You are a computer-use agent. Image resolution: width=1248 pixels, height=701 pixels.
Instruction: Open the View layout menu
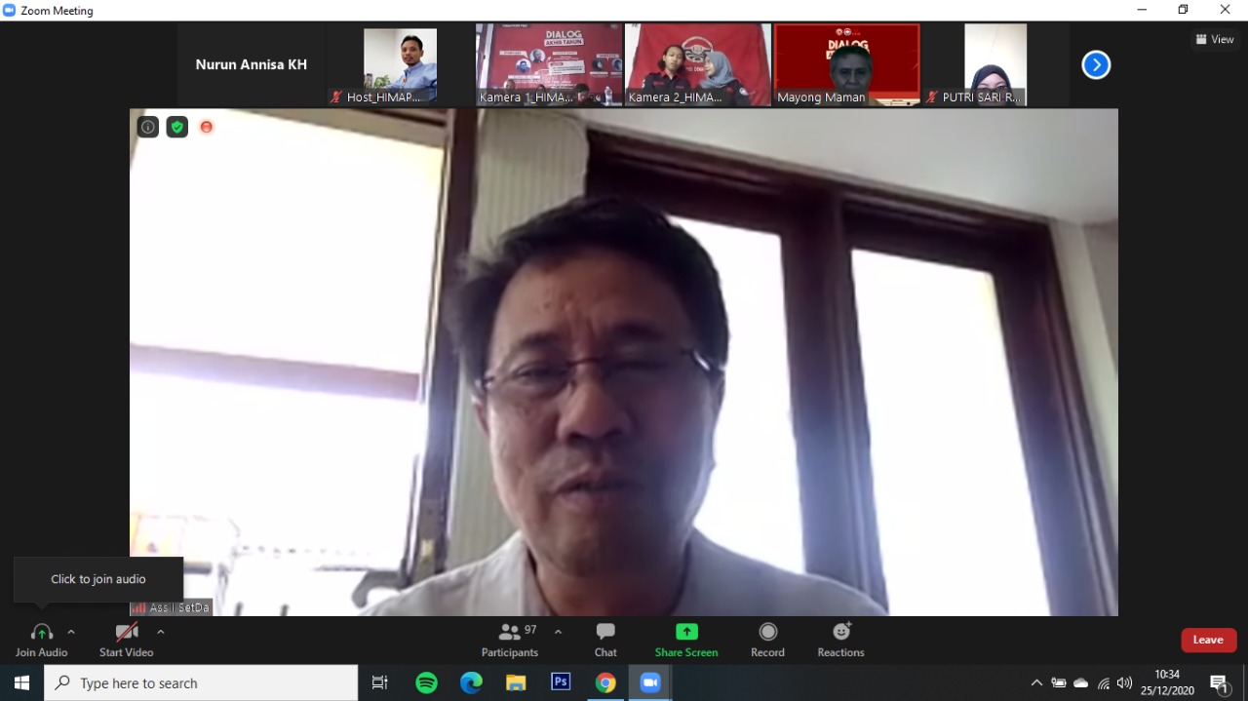1215,39
